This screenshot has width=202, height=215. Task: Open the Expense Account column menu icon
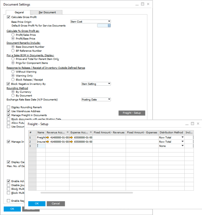(91, 132)
